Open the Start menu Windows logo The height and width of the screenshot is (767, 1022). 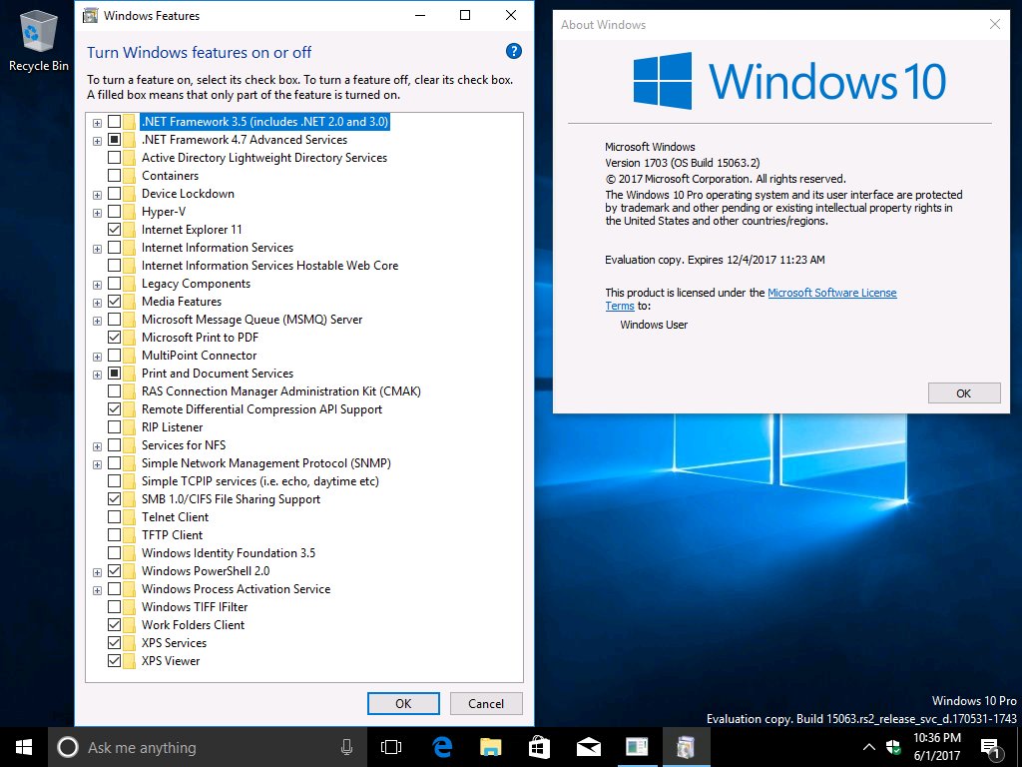[x=24, y=747]
